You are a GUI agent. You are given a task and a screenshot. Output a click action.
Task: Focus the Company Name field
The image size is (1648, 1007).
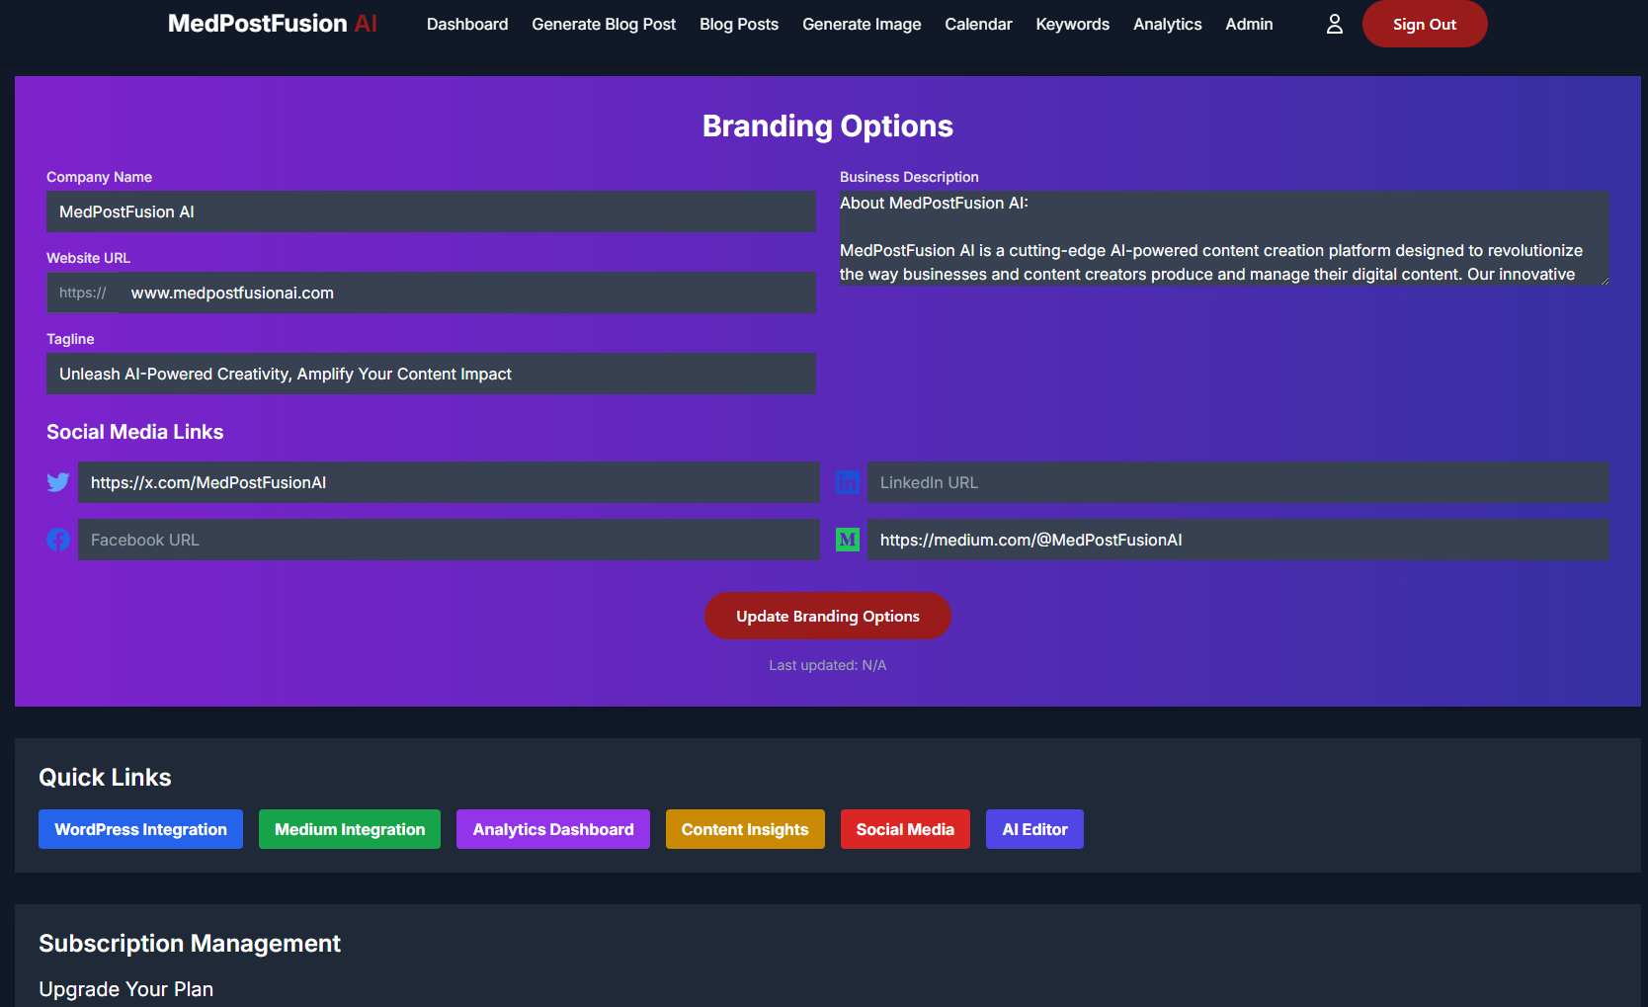(x=431, y=211)
